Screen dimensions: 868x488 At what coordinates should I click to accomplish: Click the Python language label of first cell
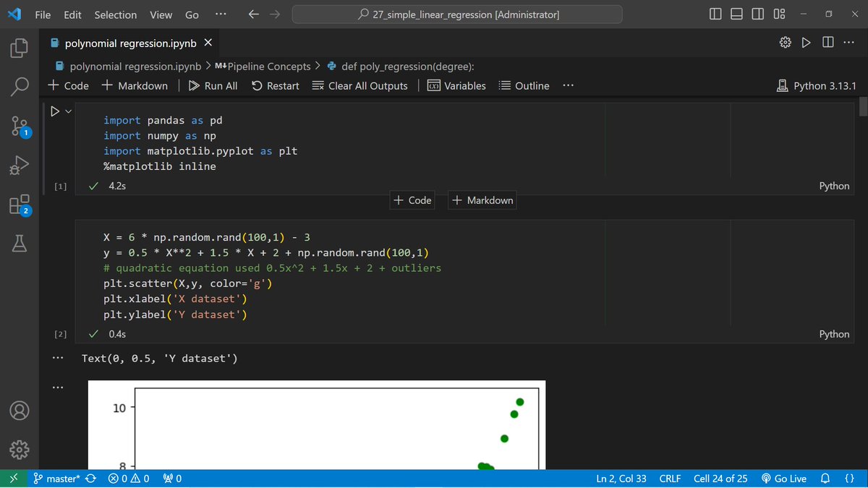(x=834, y=186)
